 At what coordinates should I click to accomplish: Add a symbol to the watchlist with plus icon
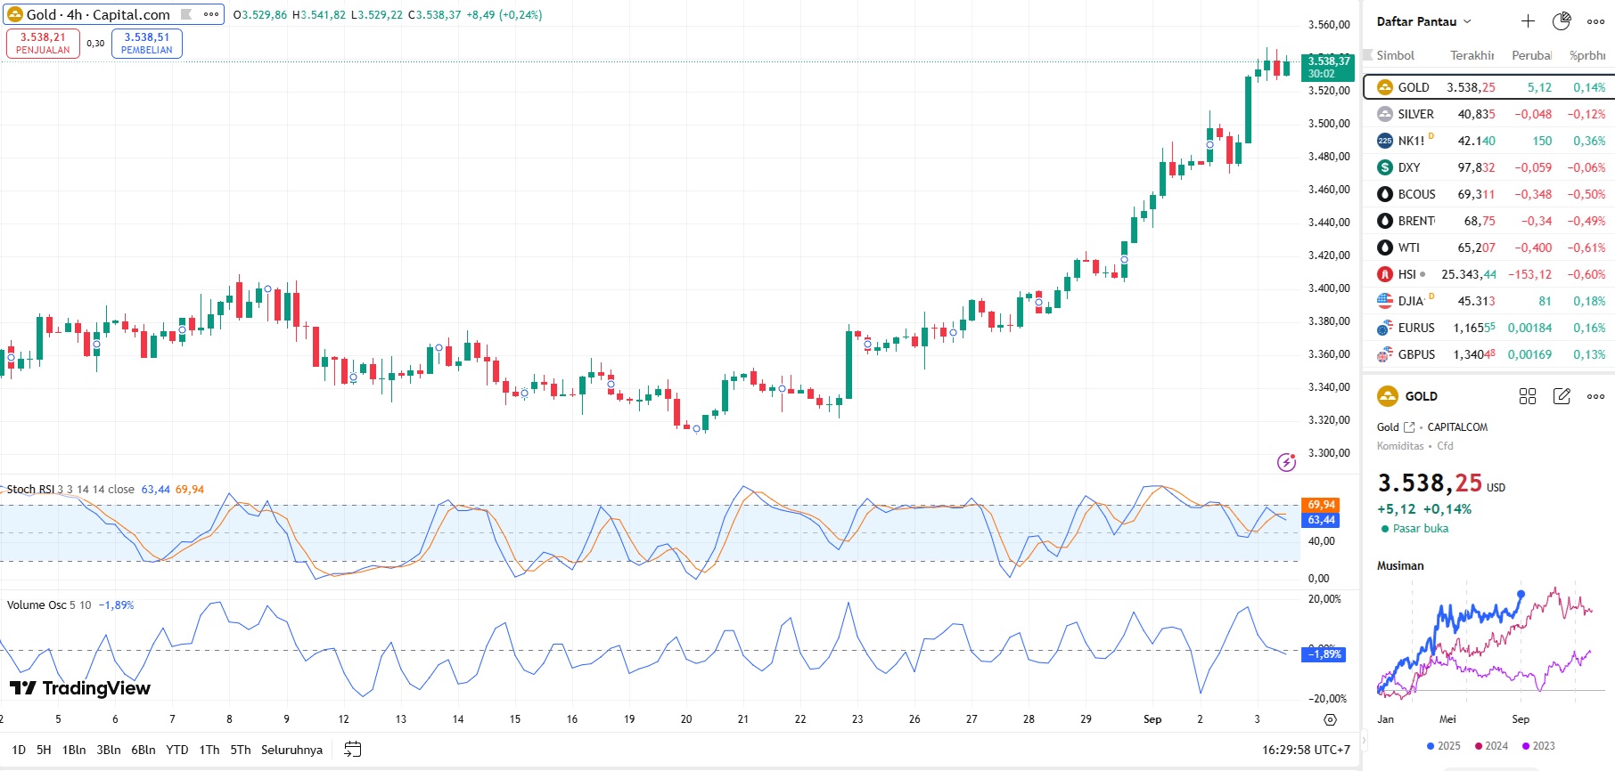[1528, 21]
